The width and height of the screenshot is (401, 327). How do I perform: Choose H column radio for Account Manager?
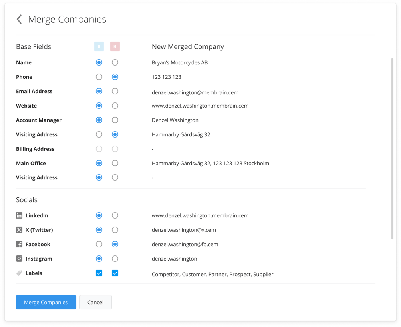[115, 120]
